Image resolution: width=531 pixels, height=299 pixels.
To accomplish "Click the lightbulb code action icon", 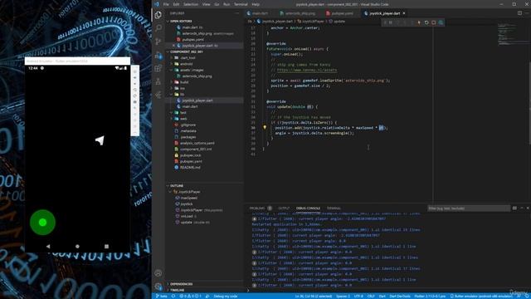I will tap(265, 127).
